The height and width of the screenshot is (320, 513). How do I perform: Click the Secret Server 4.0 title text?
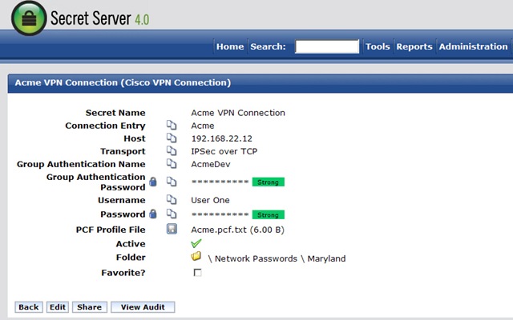pyautogui.click(x=99, y=18)
